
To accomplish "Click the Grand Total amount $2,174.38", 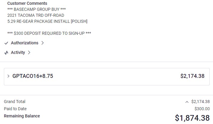I will [200, 102].
